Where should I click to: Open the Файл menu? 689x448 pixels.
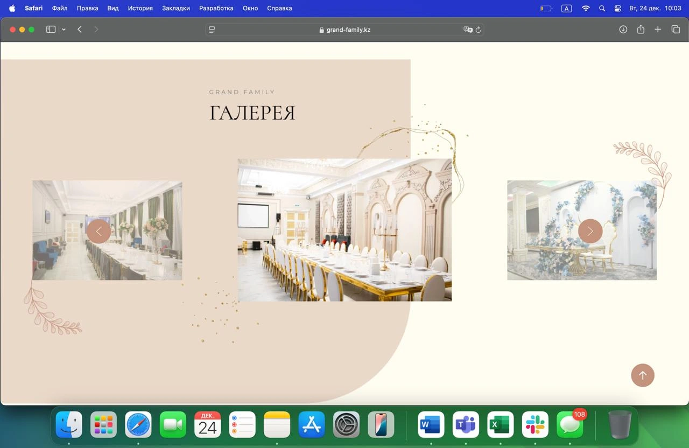(x=60, y=8)
